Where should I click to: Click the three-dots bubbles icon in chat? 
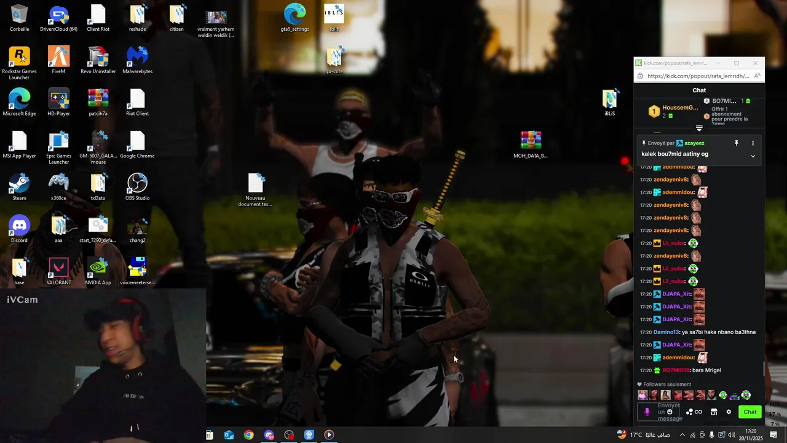(x=689, y=412)
